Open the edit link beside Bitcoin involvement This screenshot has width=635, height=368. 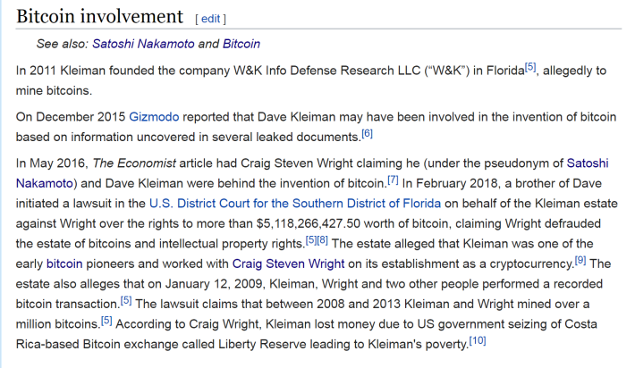210,19
